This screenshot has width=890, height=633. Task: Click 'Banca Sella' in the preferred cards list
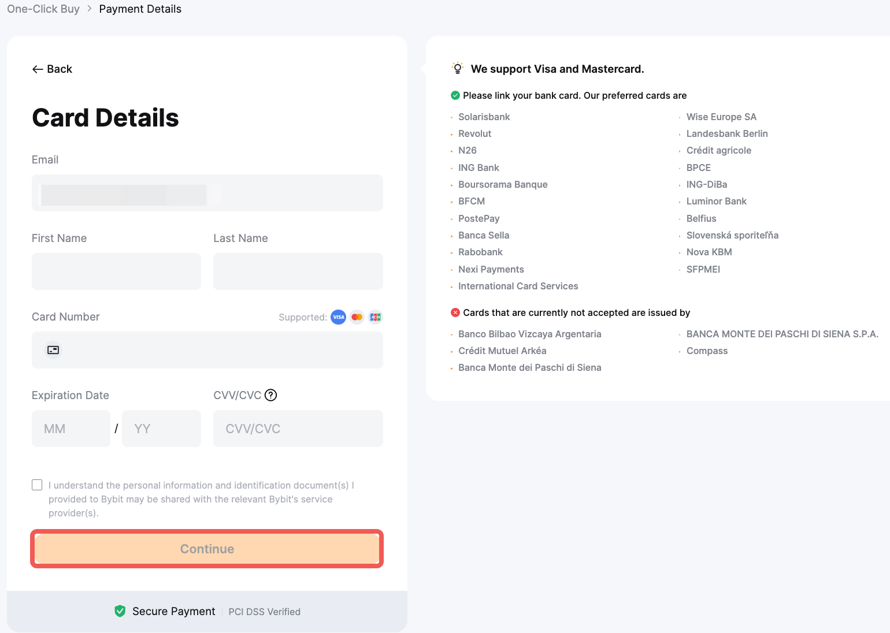[x=484, y=235]
